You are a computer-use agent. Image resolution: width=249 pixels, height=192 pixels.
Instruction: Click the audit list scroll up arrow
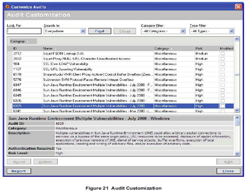[x=237, y=39]
